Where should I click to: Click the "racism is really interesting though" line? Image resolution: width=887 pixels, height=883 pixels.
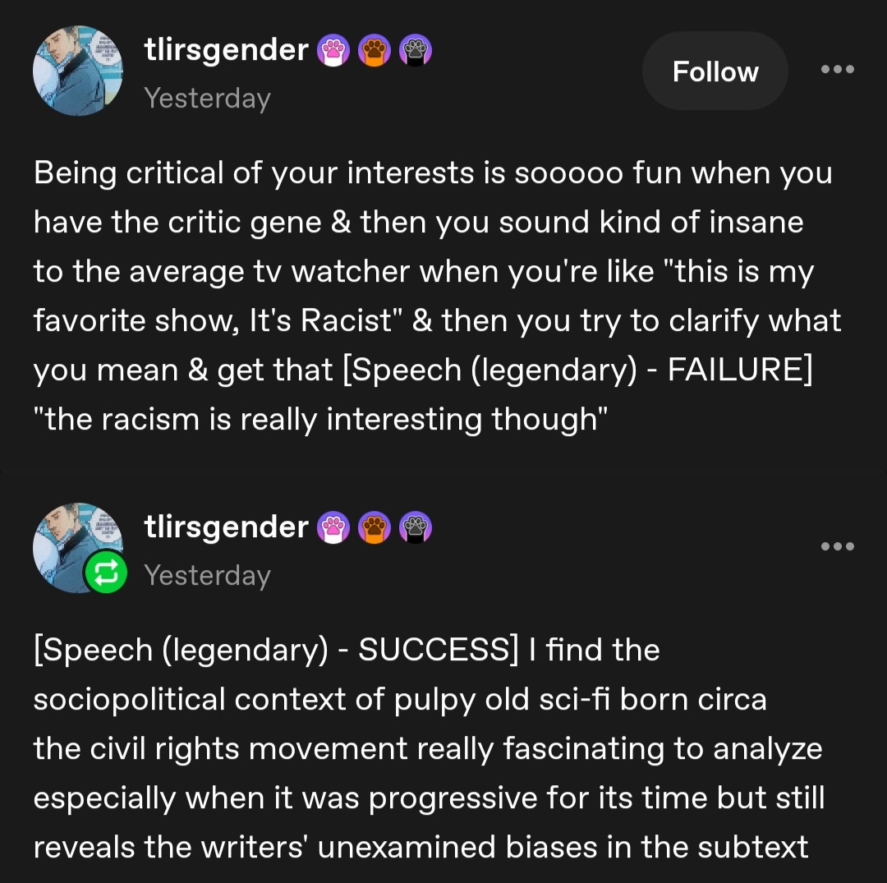[x=320, y=420]
